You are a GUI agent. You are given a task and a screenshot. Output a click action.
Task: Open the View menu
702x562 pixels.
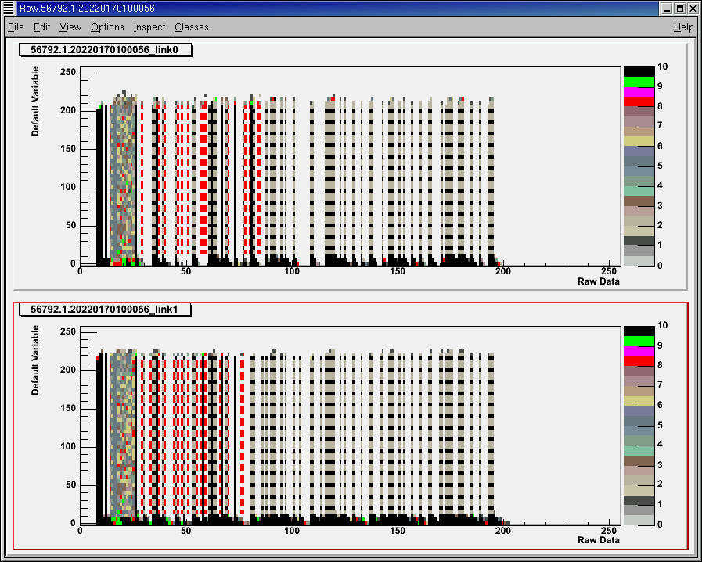coord(70,27)
